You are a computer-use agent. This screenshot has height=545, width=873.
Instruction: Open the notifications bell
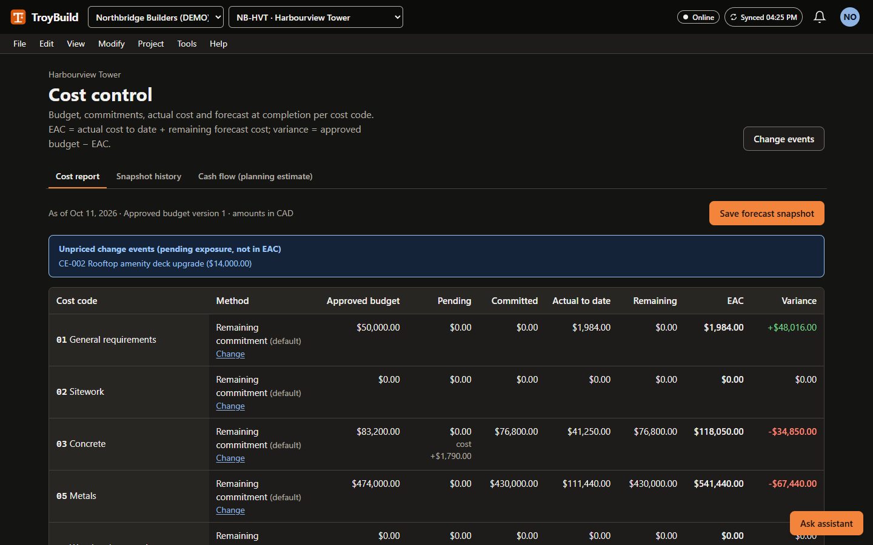820,17
